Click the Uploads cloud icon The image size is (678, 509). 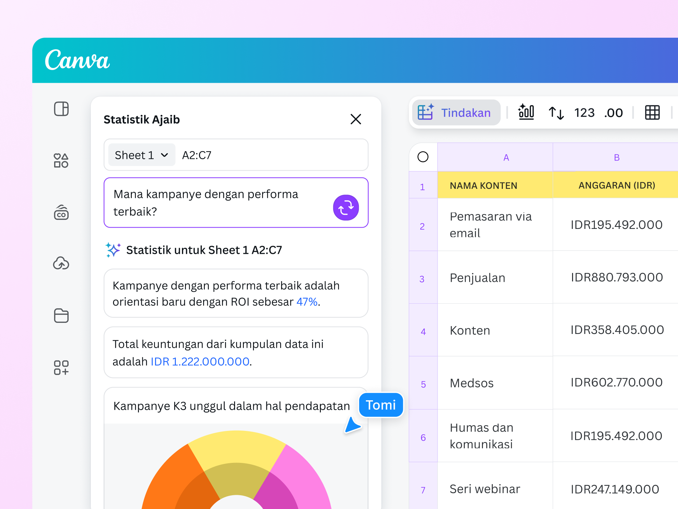click(61, 264)
